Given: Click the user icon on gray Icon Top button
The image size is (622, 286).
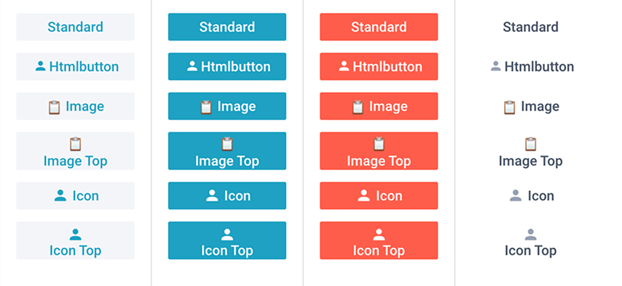Looking at the screenshot, I should pyautogui.click(x=76, y=234).
